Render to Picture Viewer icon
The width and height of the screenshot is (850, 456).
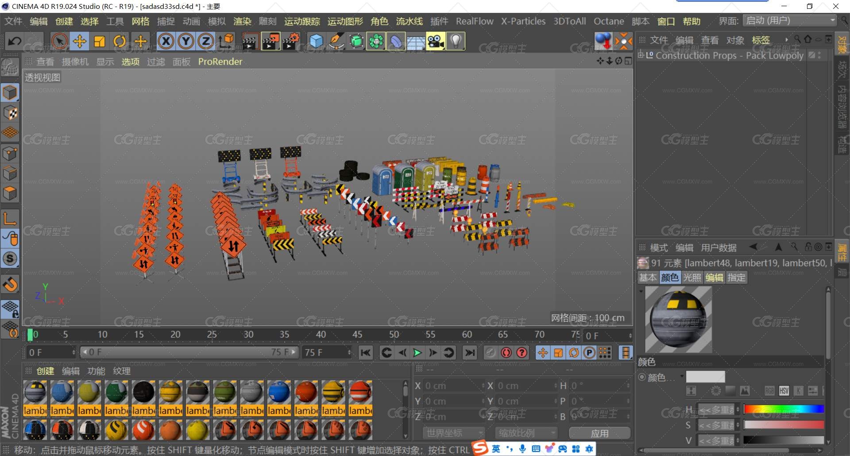[x=270, y=41]
